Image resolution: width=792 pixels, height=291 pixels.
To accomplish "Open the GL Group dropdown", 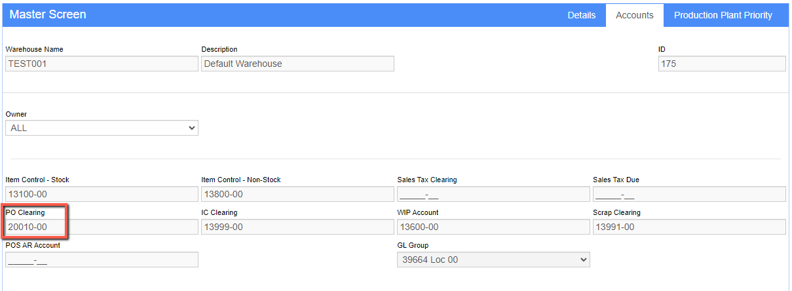I will point(493,260).
